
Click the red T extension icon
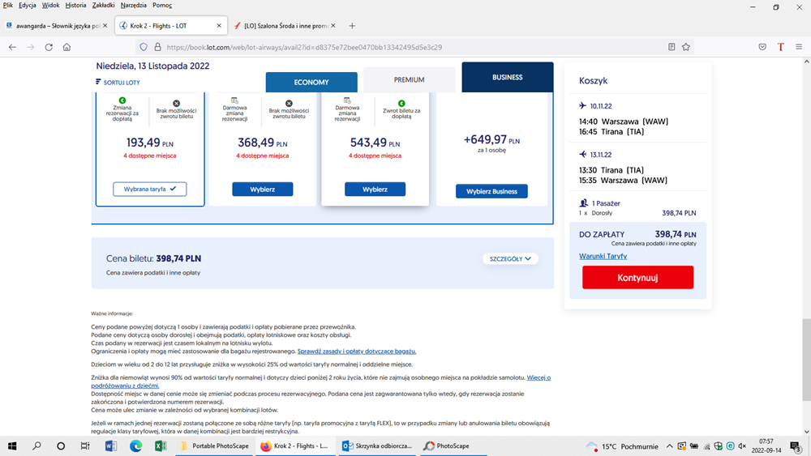[x=780, y=47]
